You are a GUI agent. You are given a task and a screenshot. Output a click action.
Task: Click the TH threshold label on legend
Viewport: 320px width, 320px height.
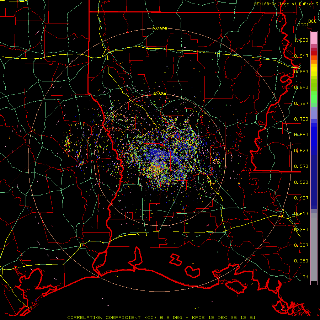click(x=305, y=277)
